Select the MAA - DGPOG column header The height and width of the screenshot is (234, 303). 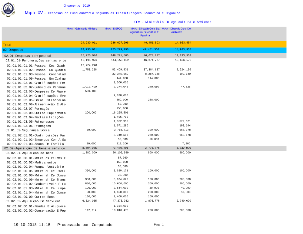coord(113,28)
